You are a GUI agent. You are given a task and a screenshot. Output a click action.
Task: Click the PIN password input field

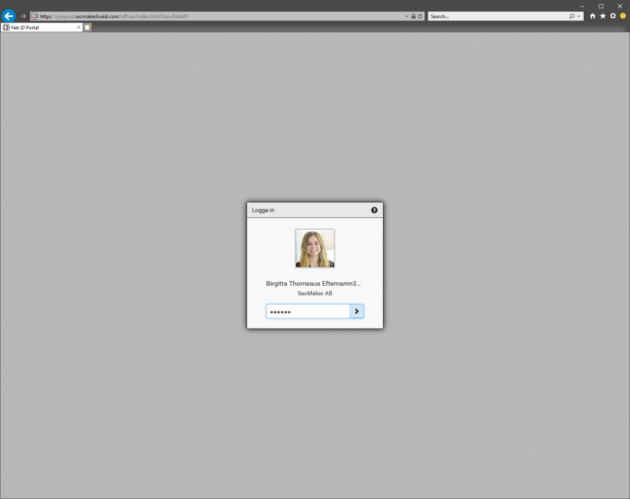[x=308, y=311]
